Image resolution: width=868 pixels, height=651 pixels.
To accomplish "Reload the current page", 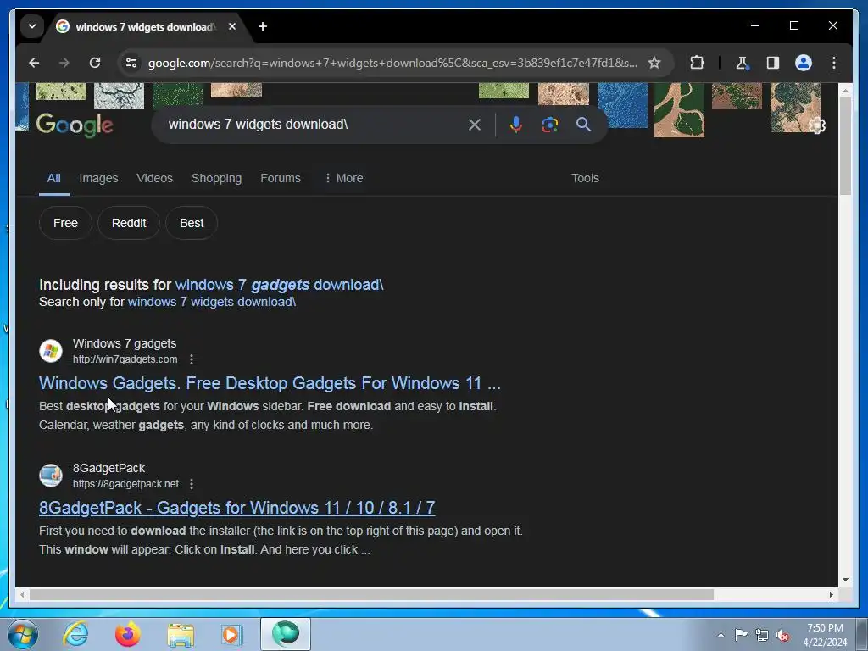I will click(x=95, y=63).
